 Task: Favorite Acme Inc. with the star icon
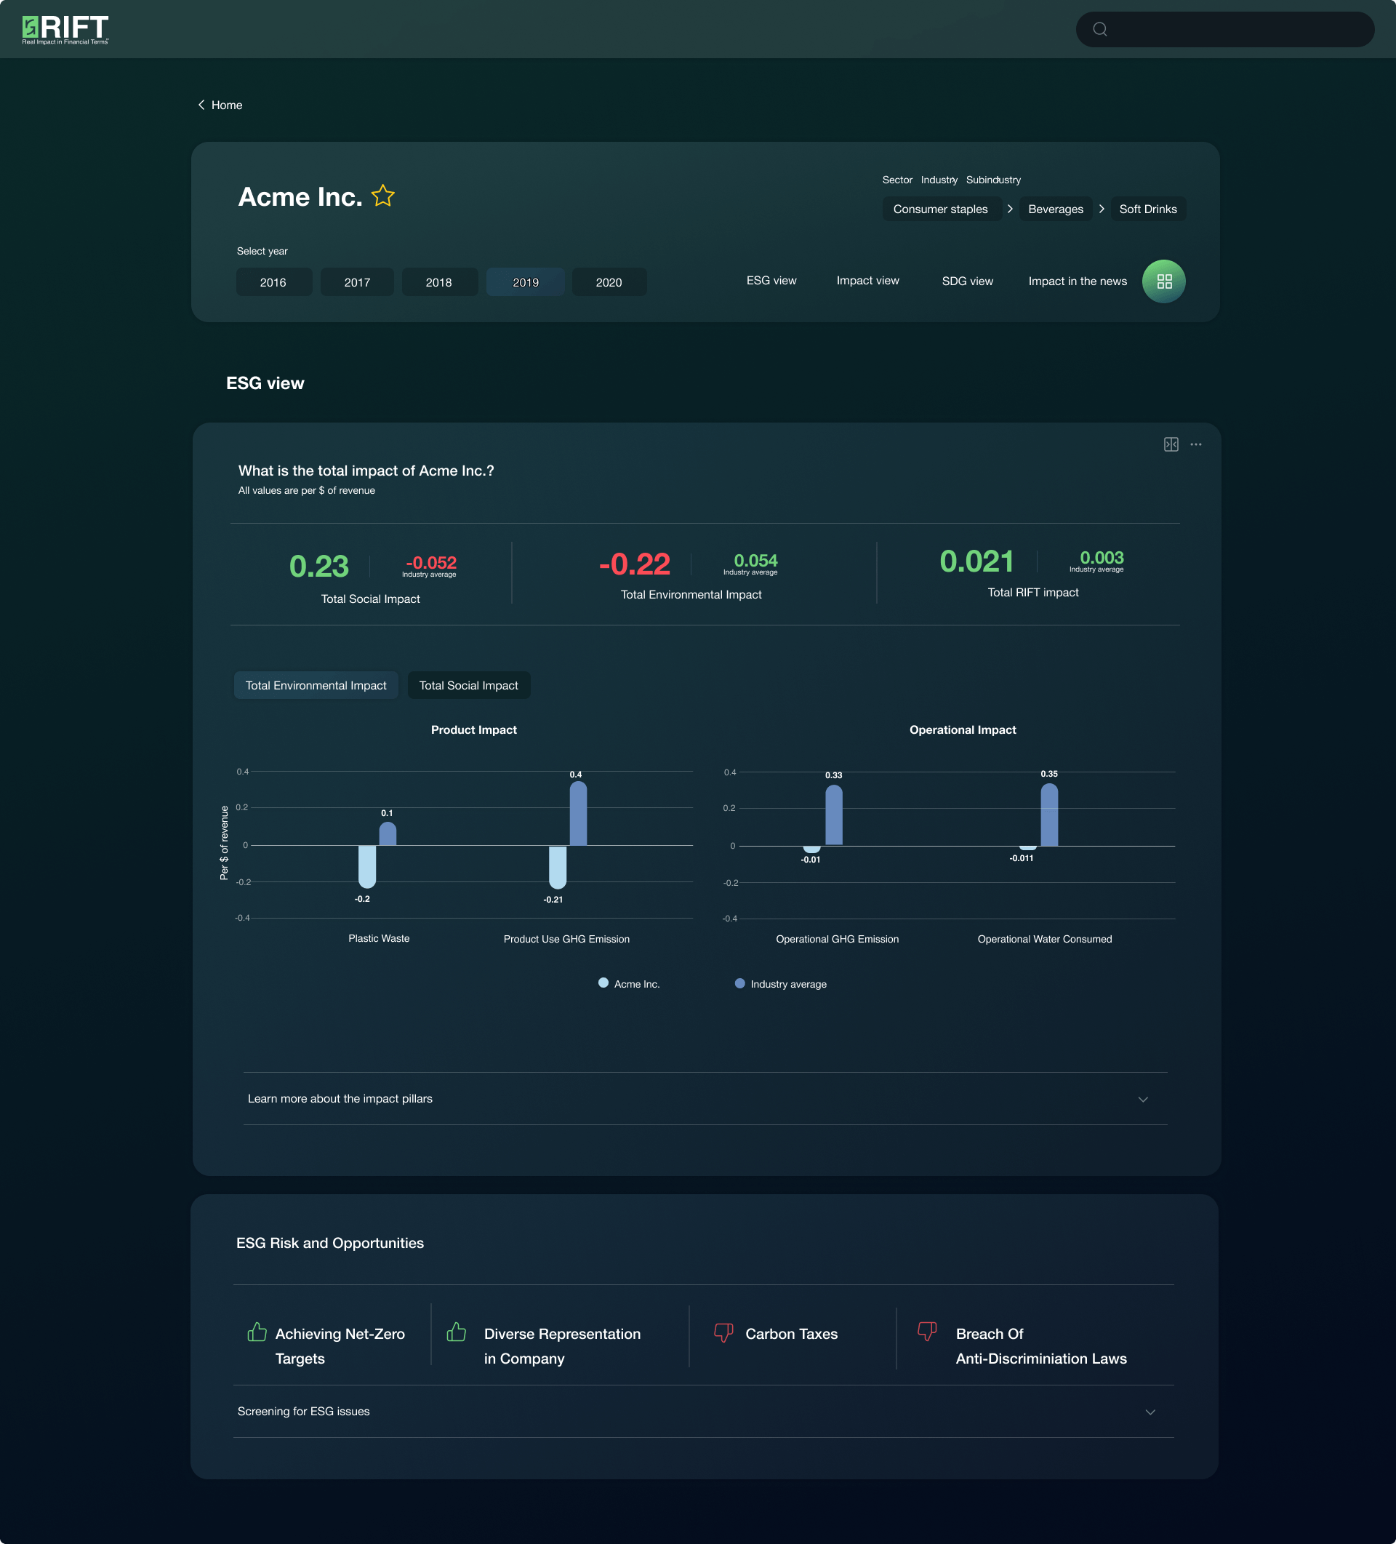383,196
